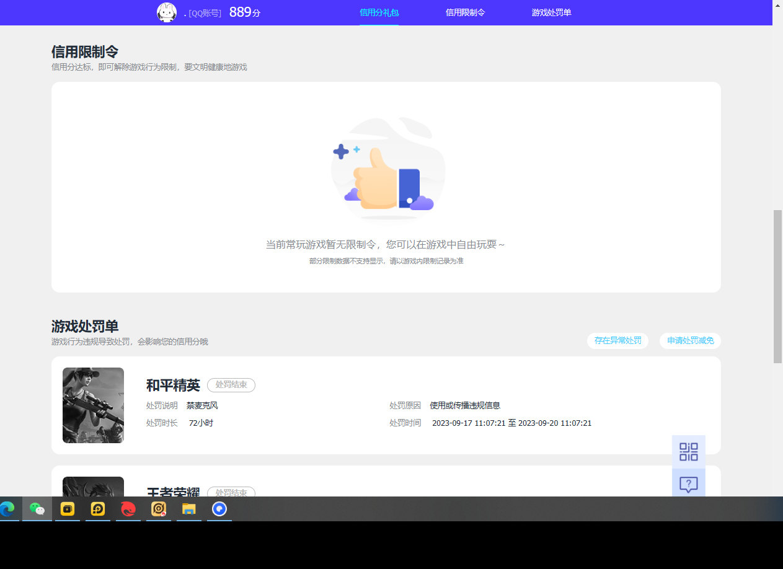Open the yellow square app in the taskbar
Screen dimensions: 783x569
[68, 509]
